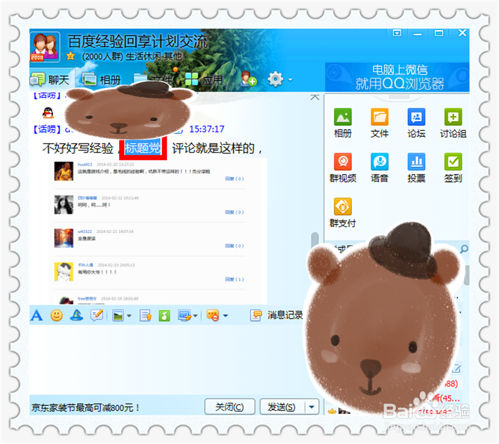Open the 语音 voice chat icon
The image size is (499, 444).
pyautogui.click(x=379, y=168)
